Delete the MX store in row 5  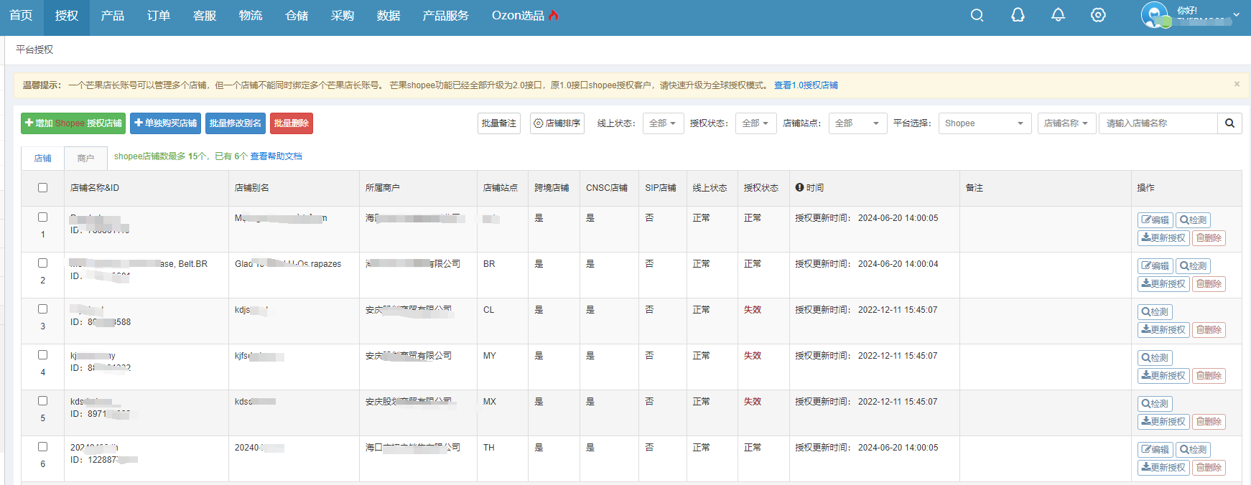[1209, 422]
